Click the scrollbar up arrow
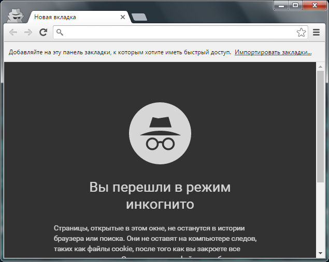The image size is (329, 262). point(320,67)
